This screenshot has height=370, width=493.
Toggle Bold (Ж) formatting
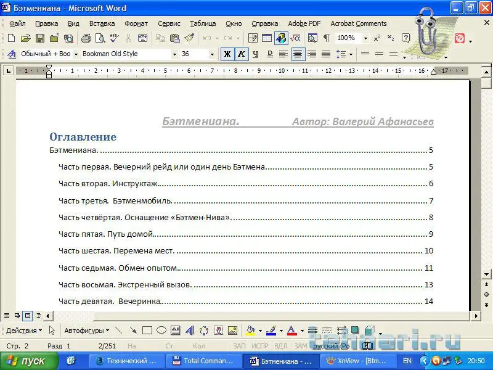tap(227, 54)
